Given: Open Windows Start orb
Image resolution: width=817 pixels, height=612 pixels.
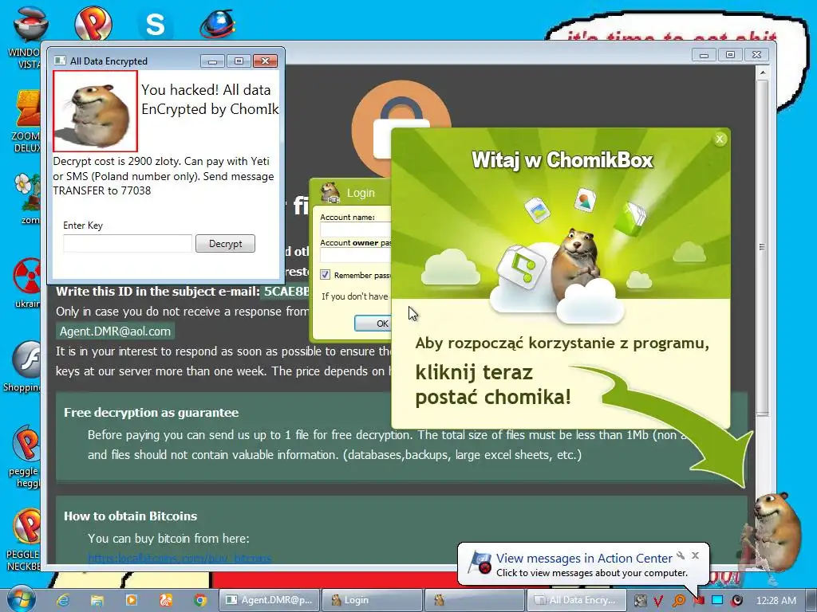Looking at the screenshot, I should pos(21,599).
